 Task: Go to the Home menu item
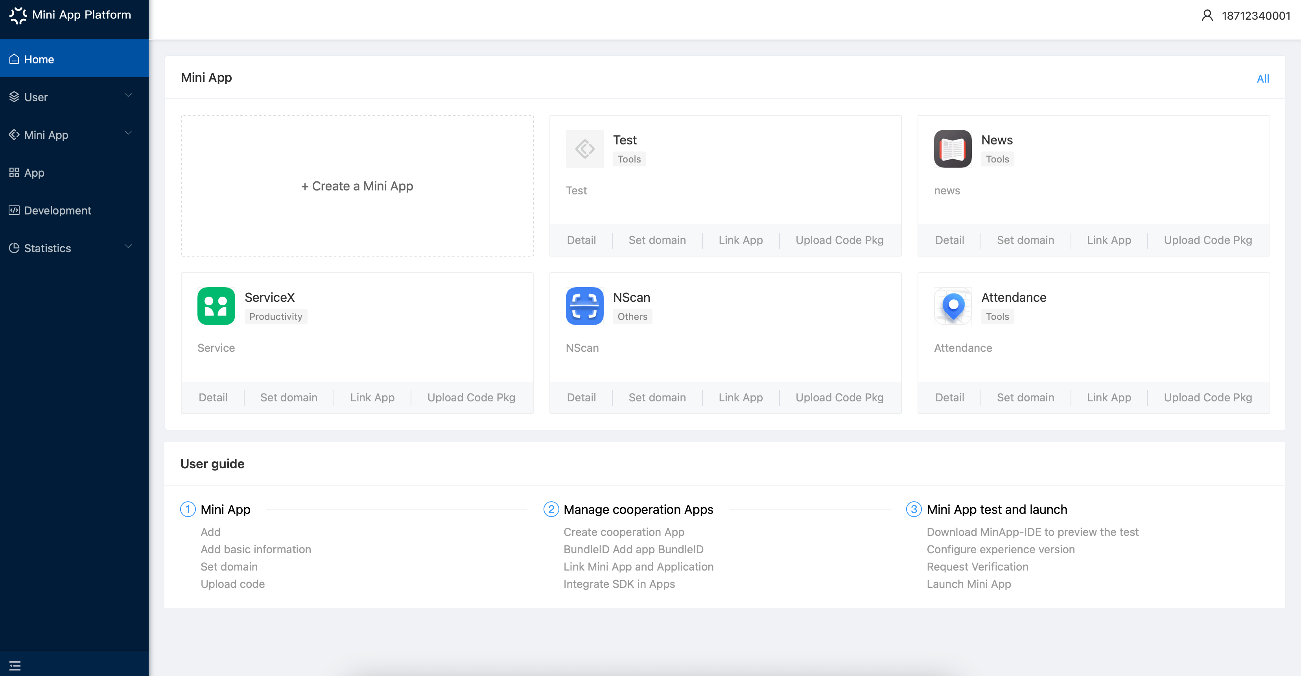click(74, 59)
